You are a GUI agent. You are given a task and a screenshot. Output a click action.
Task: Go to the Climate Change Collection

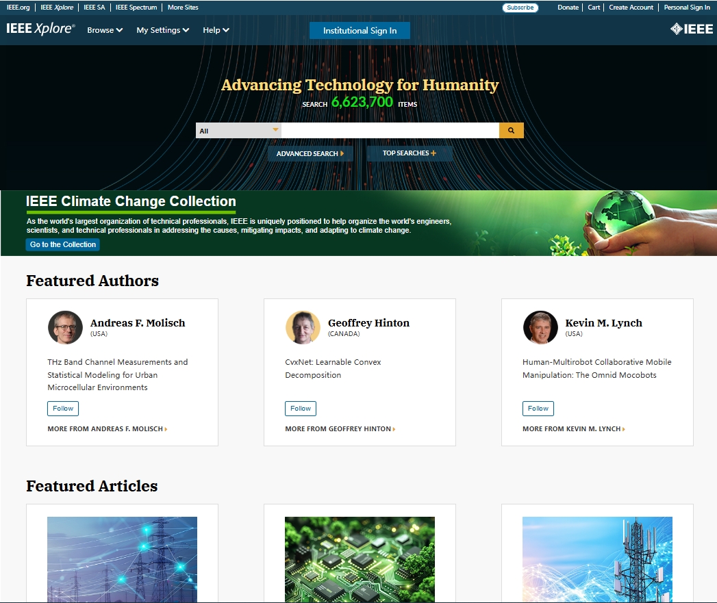62,244
